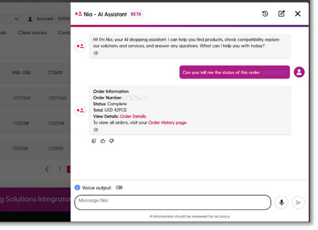Image resolution: width=318 pixels, height=230 pixels.
Task: Play audio of Nia's greeting message
Action: (96, 53)
